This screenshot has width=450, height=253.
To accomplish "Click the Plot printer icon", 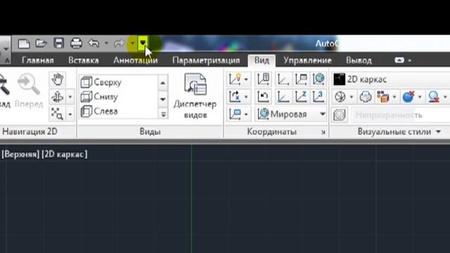I will click(77, 44).
